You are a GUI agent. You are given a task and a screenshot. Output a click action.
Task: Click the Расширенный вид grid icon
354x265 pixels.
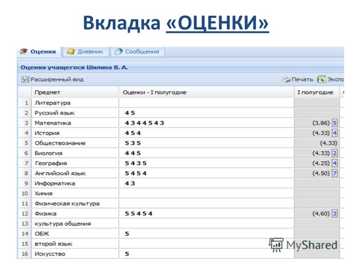tap(25, 79)
